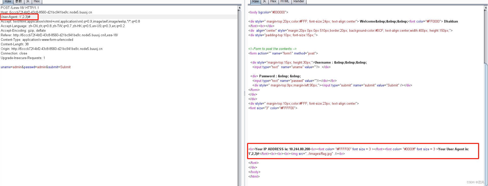Click the </font><br></div> response line
Image resolution: width=488 pixels, height=186 pixels.
261,26
